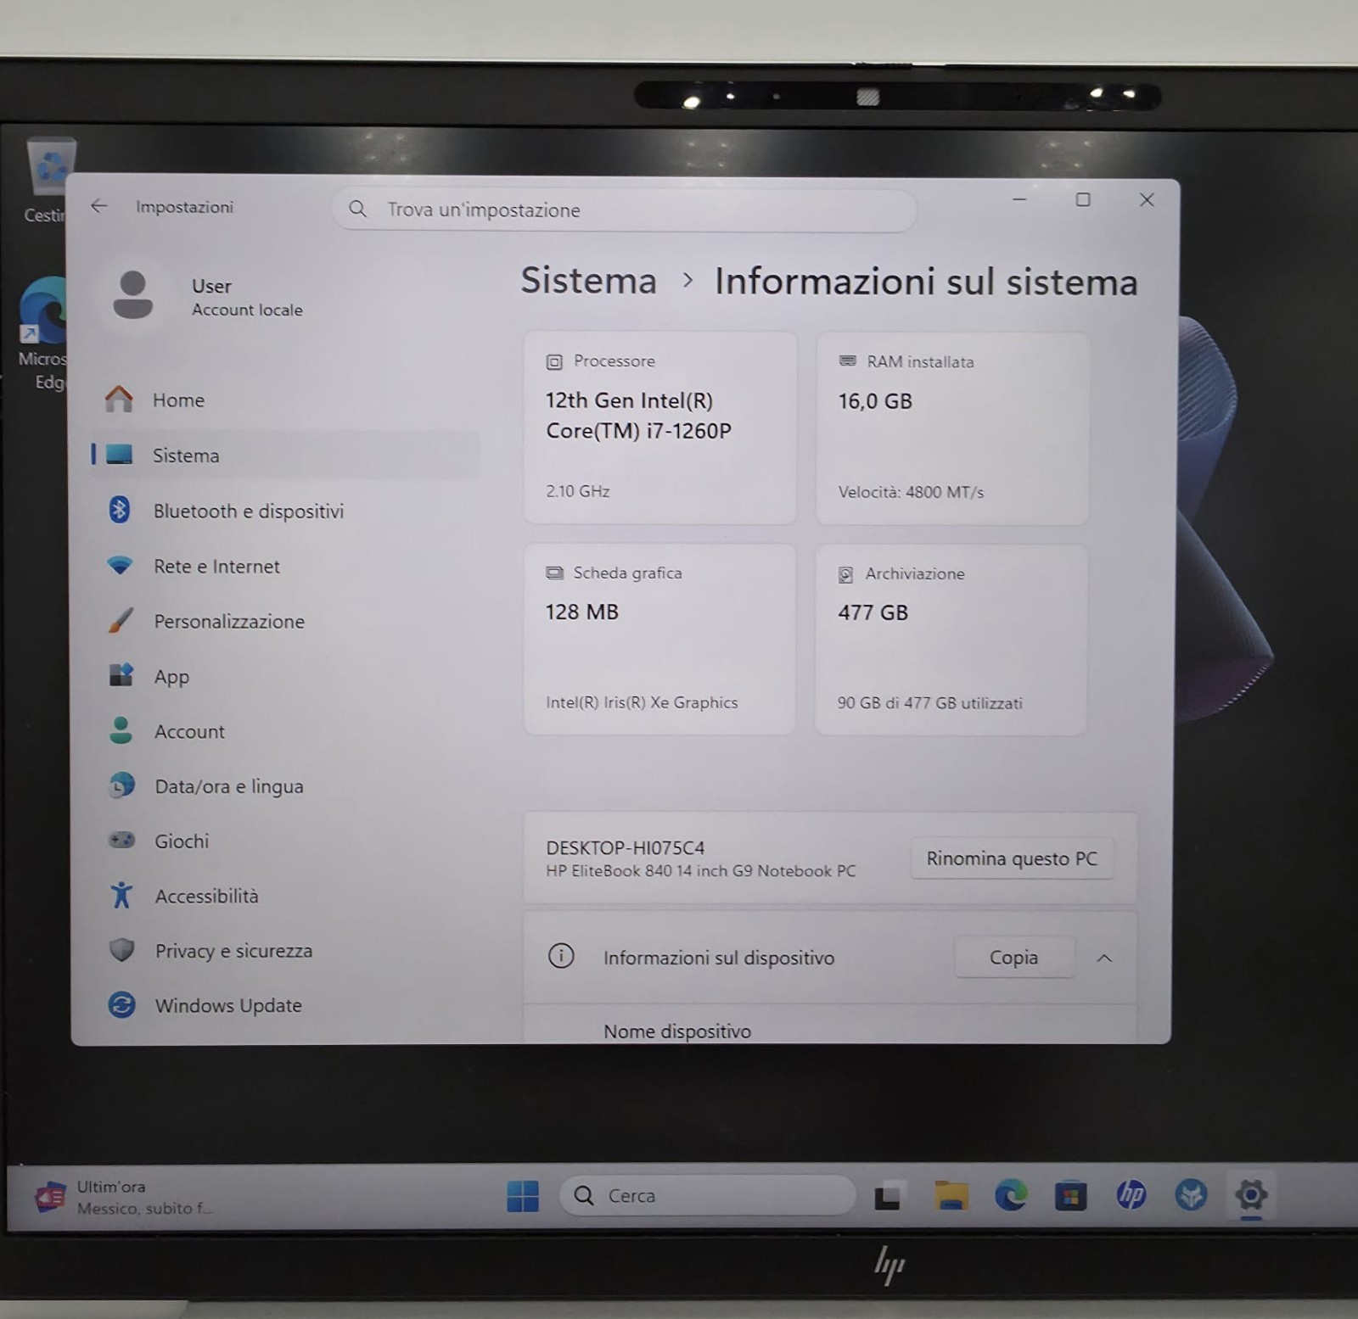Open the Ultim'ora news widget
This screenshot has width=1358, height=1319.
tap(126, 1197)
